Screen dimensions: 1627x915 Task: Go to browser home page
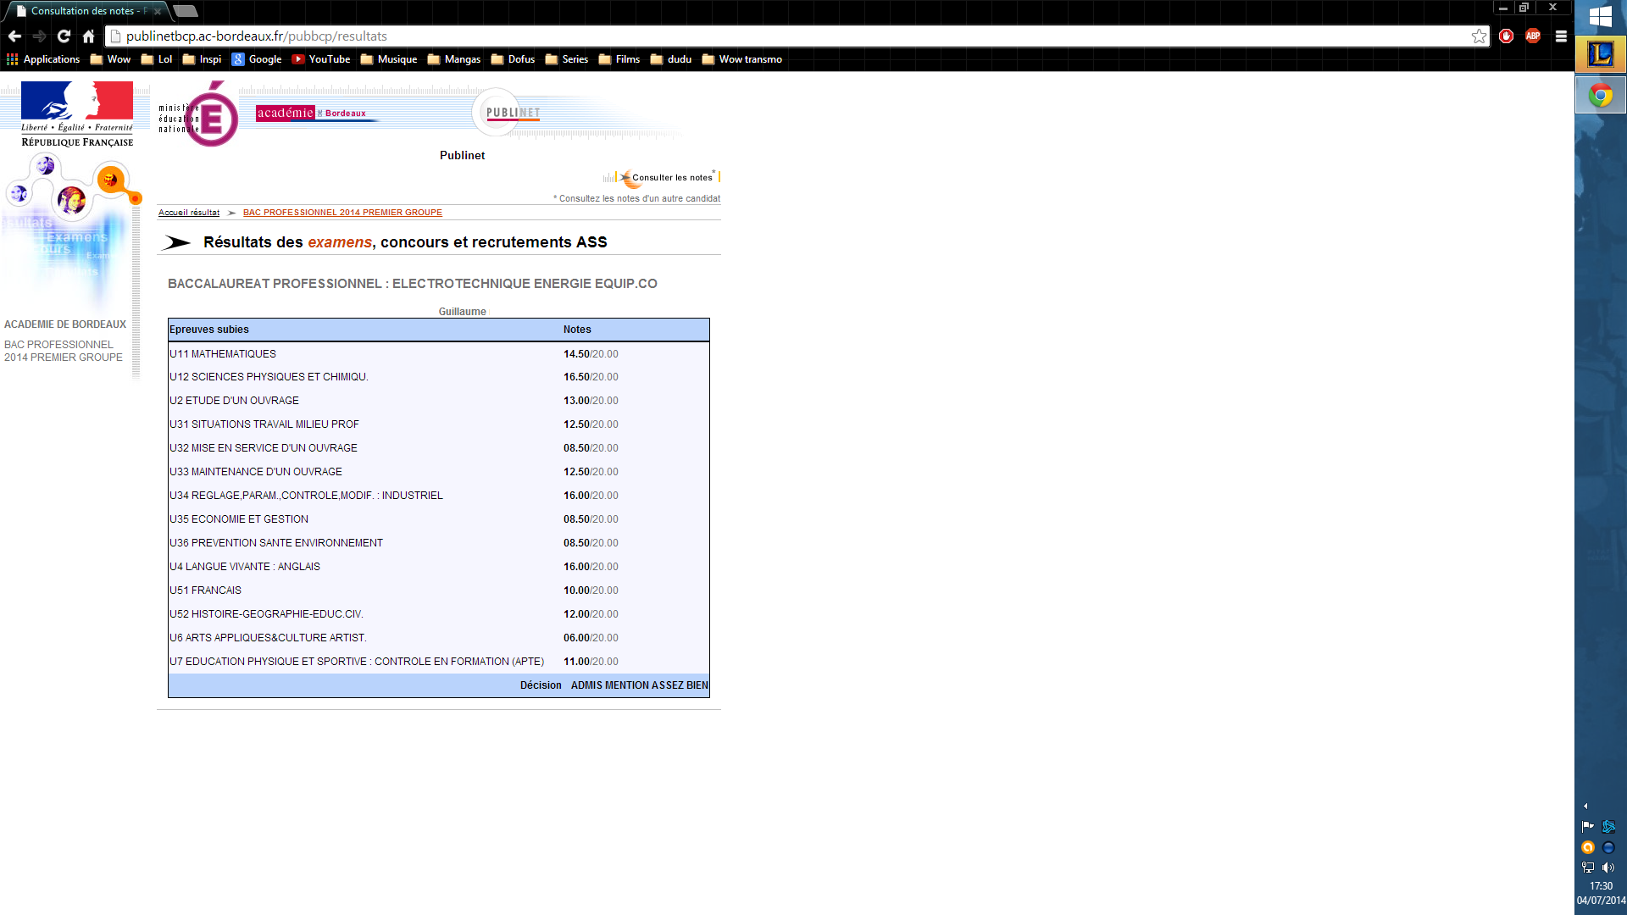tap(88, 36)
